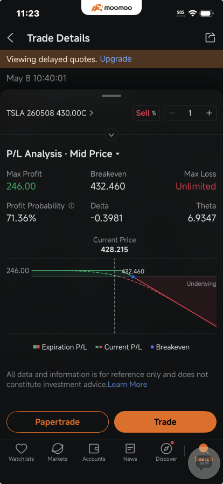223x484 pixels.
Task: Tap the back arrow icon
Action: pyautogui.click(x=10, y=38)
